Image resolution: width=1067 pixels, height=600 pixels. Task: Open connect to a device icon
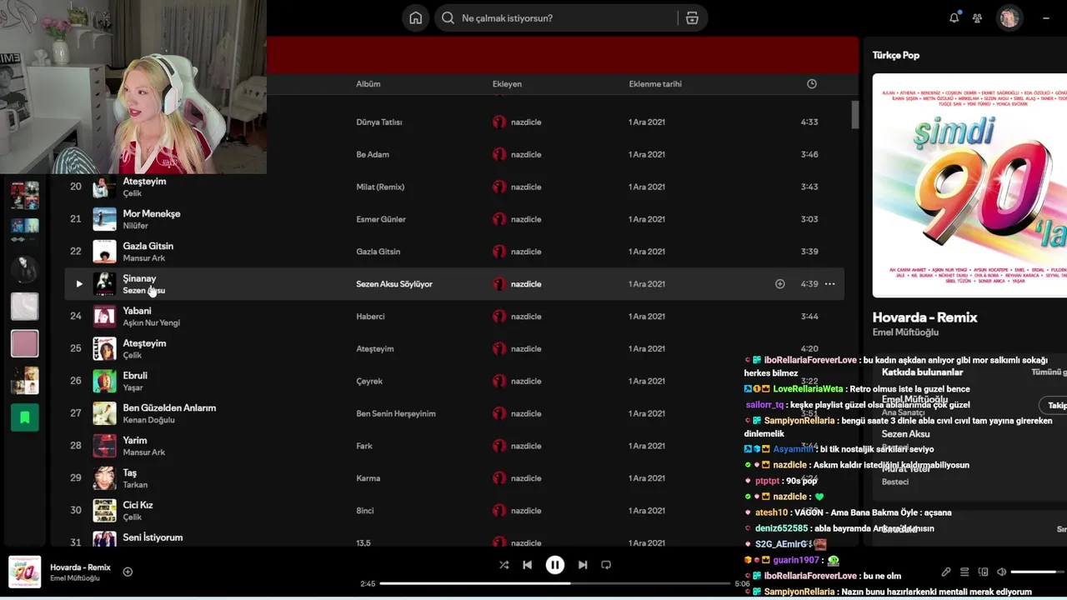[983, 572]
